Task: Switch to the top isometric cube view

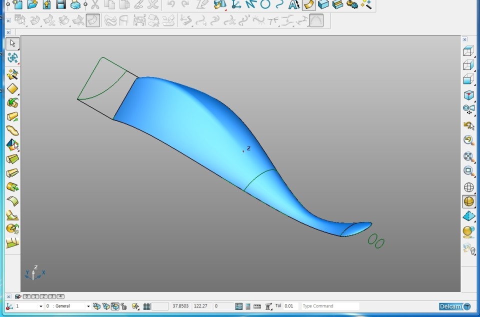Action: click(x=468, y=51)
